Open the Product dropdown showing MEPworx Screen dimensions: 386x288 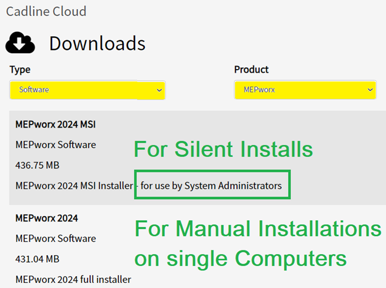[x=305, y=90]
